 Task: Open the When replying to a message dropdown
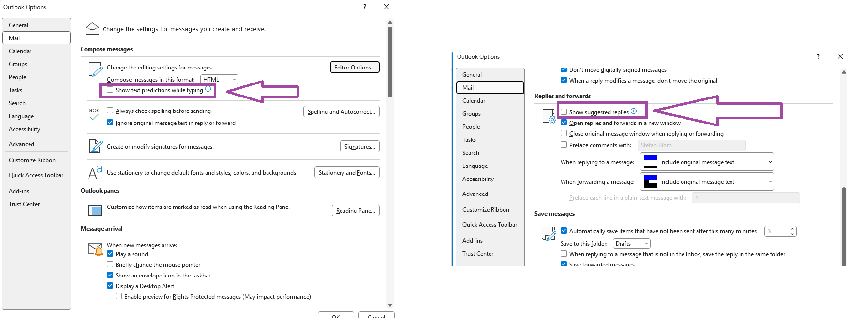[707, 162]
